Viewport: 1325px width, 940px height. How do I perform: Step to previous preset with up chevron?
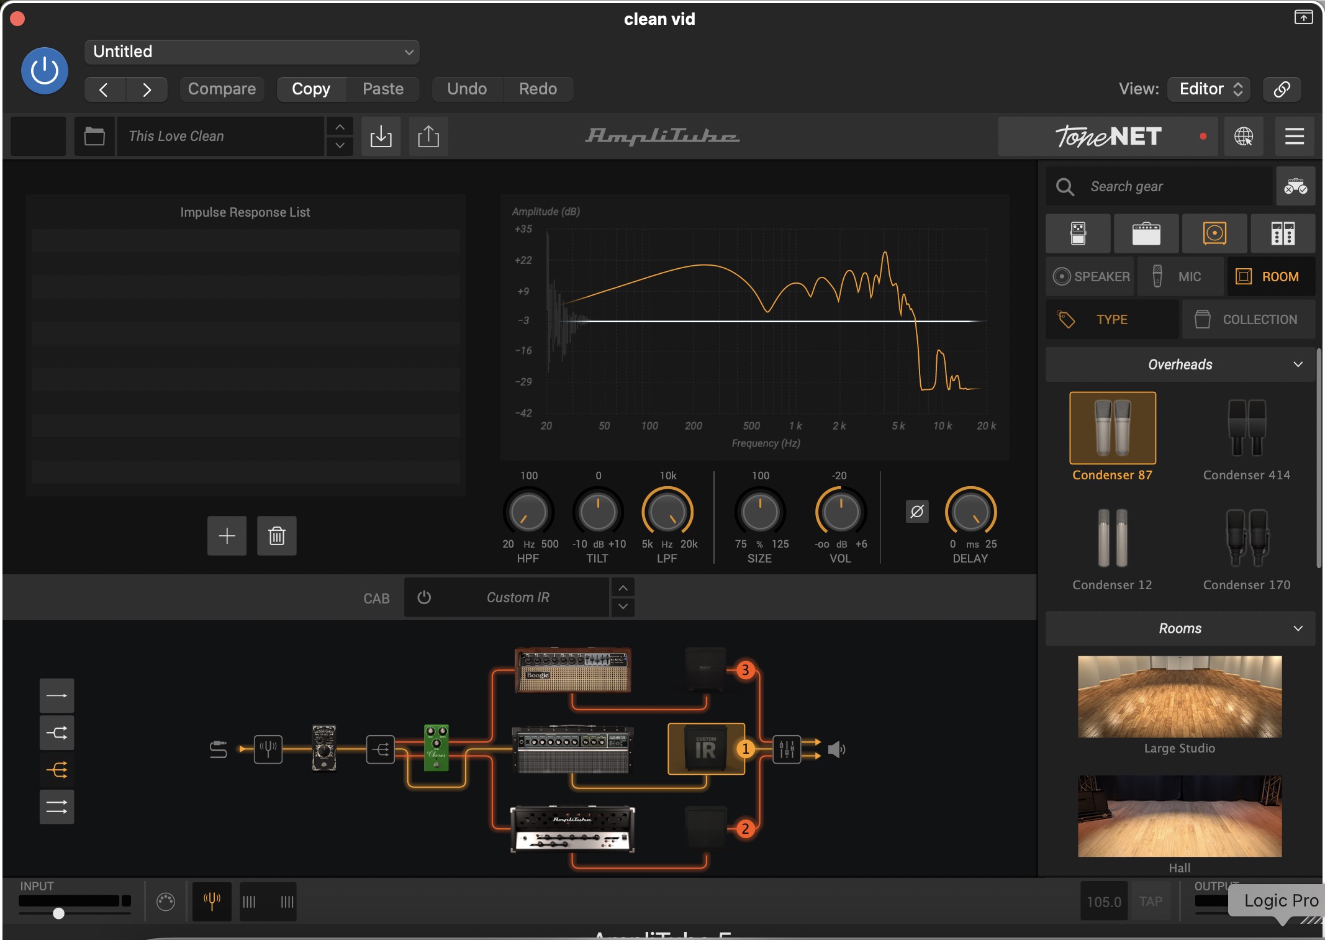click(340, 127)
